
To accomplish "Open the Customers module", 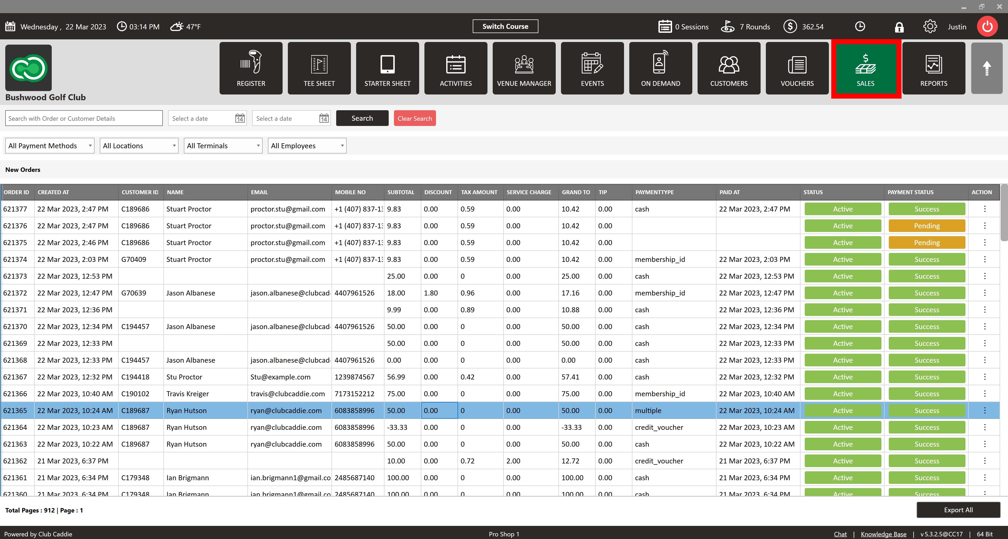I will click(x=729, y=68).
